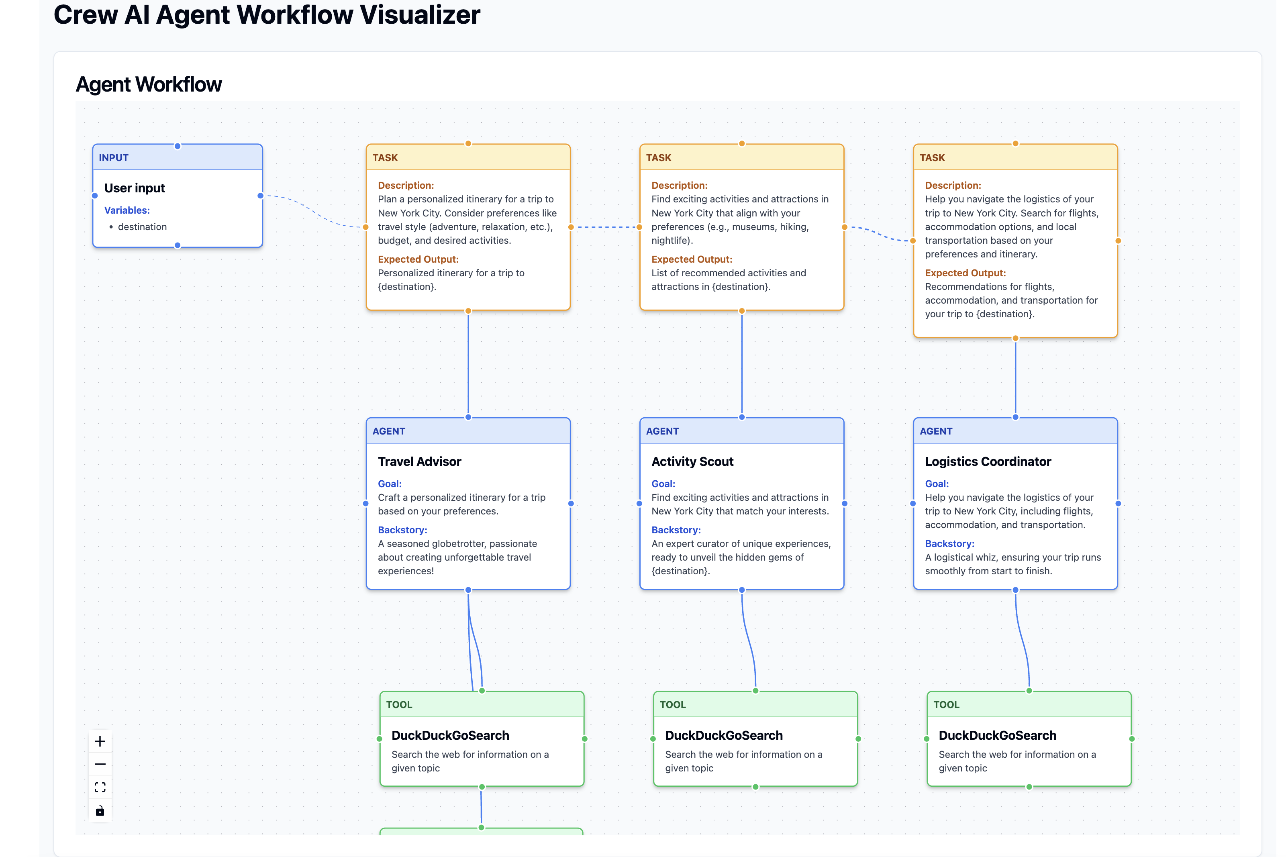Click the fit view icon
Viewport: 1286px width, 857px height.
100,787
